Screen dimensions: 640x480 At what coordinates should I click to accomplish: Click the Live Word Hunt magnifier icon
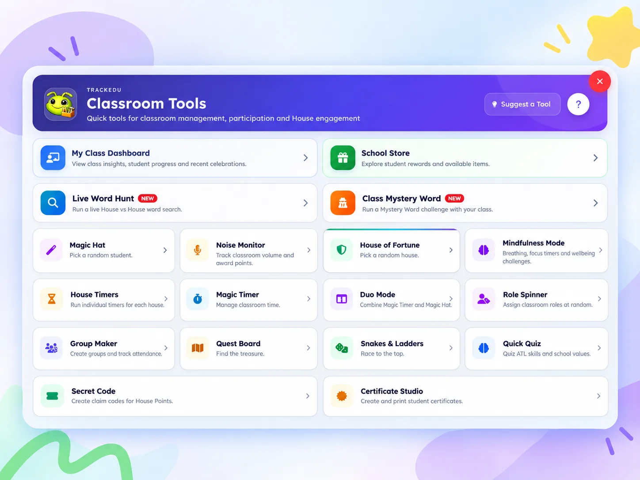click(x=53, y=203)
